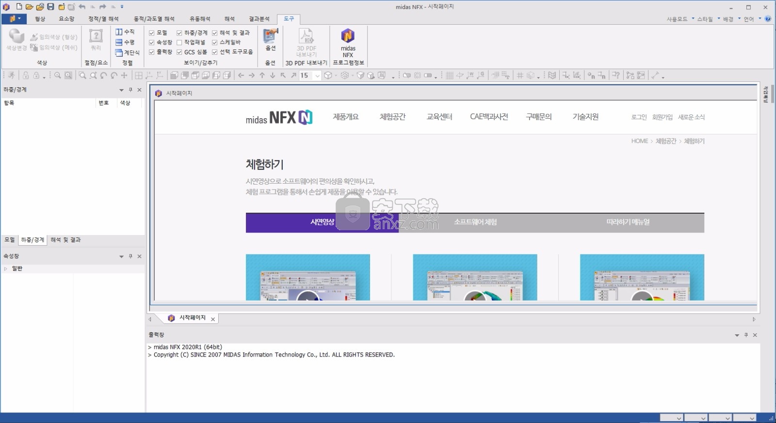The image size is (776, 423).
Task: Open the 요소망 ribbon tab
Action: click(66, 19)
